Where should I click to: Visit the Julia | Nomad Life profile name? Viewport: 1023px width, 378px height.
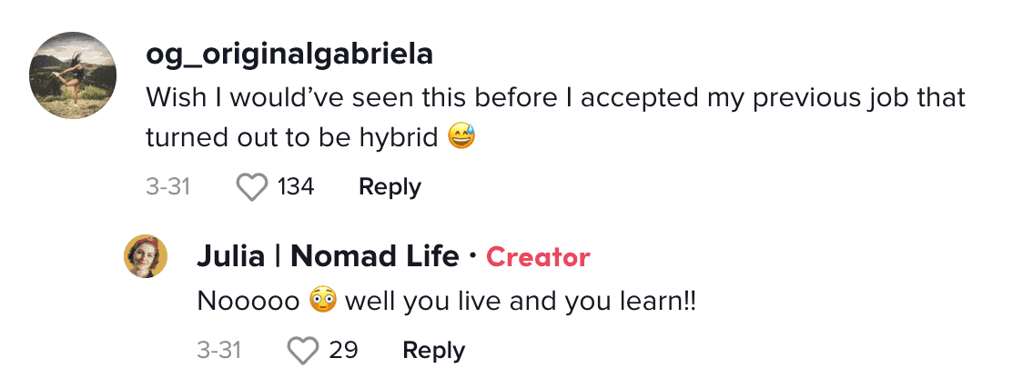pyautogui.click(x=329, y=257)
